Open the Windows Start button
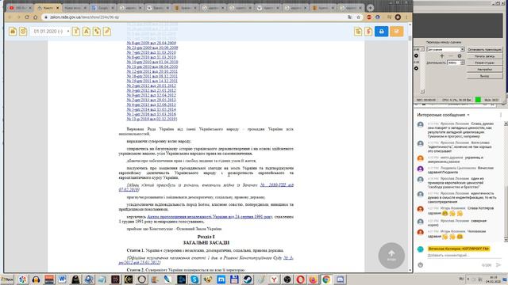The height and width of the screenshot is (285, 508). pyautogui.click(x=7, y=279)
